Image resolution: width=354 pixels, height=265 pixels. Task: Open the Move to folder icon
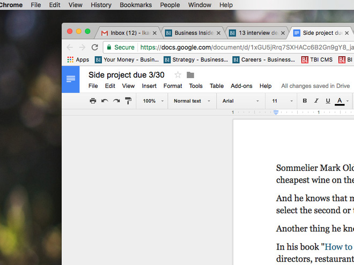click(x=190, y=75)
